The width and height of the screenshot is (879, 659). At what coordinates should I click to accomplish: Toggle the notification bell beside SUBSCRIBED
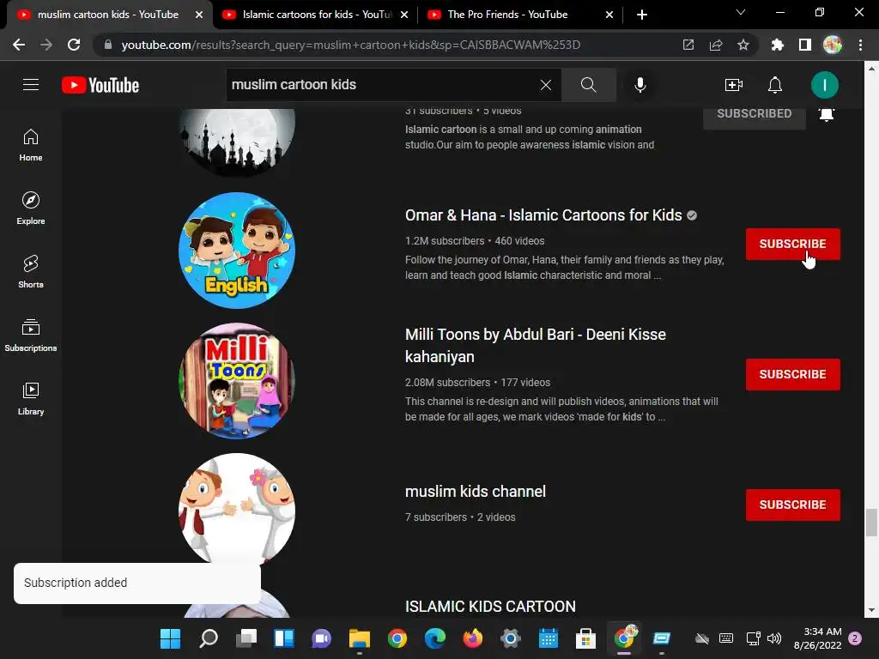[827, 114]
